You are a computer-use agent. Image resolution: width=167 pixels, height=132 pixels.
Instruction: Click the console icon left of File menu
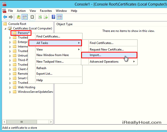pyautogui.click(x=4, y=11)
